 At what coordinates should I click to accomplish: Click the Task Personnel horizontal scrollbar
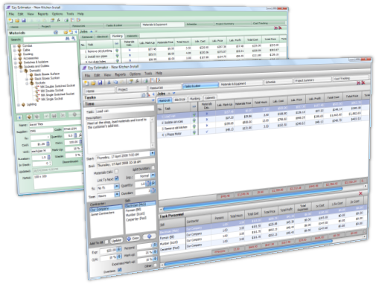point(248,253)
